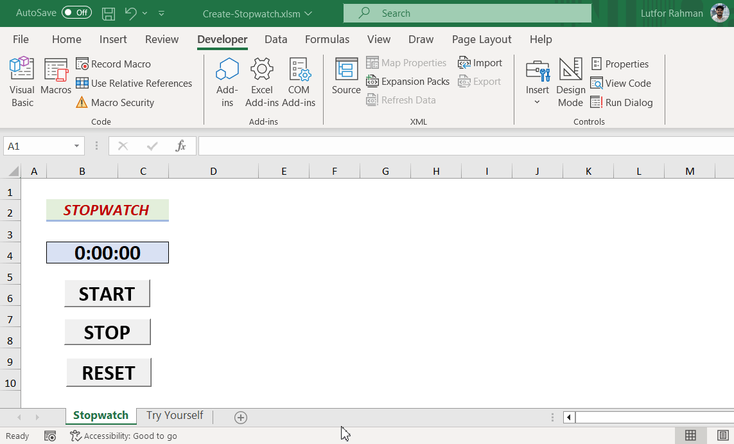Switch to the Formulas ribbon tab
The height and width of the screenshot is (444, 734).
coord(327,39)
